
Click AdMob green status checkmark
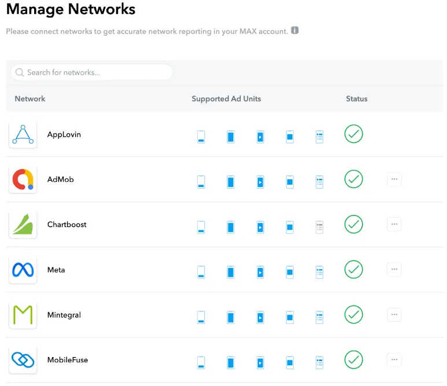(x=353, y=179)
